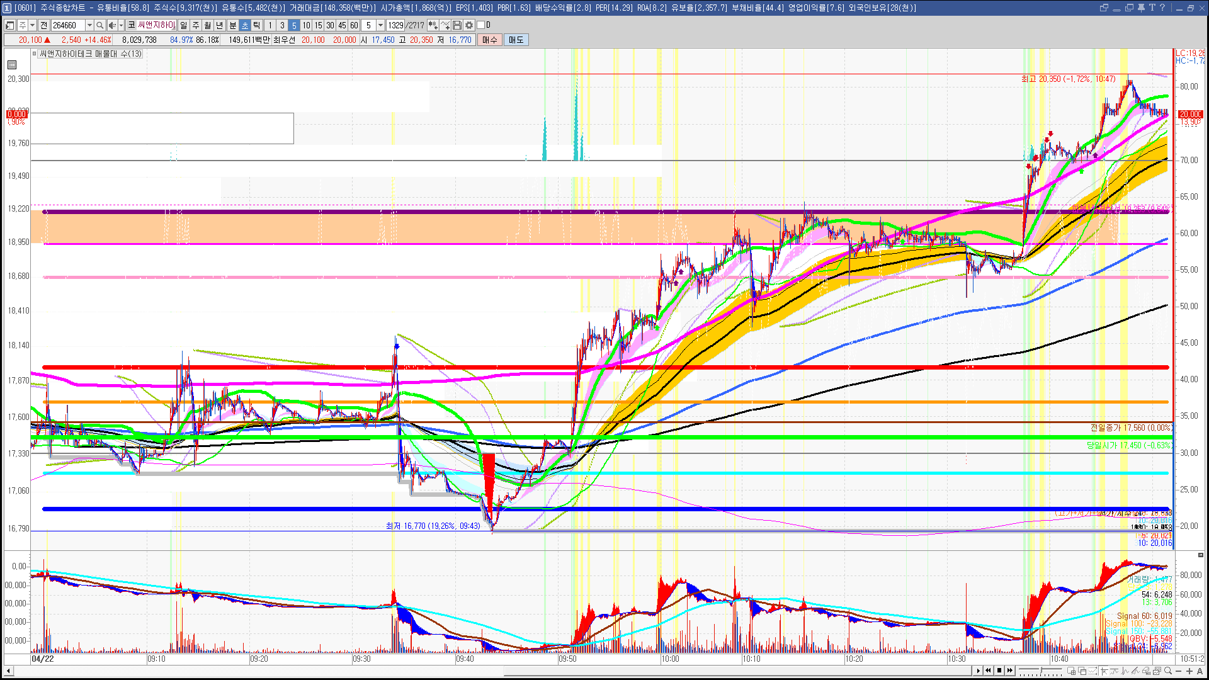Screen dimensions: 1209x680
Task: Click the save chart floppy icon
Action: (457, 25)
